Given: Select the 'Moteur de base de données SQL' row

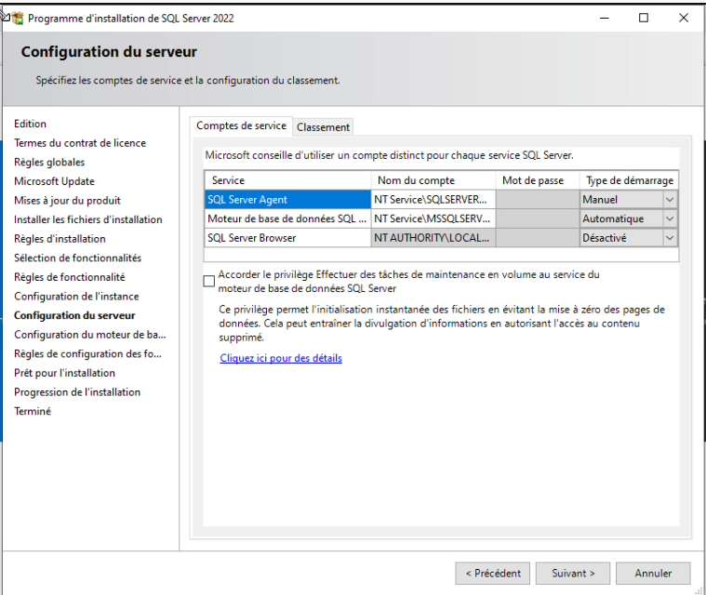Looking at the screenshot, I should (x=287, y=218).
